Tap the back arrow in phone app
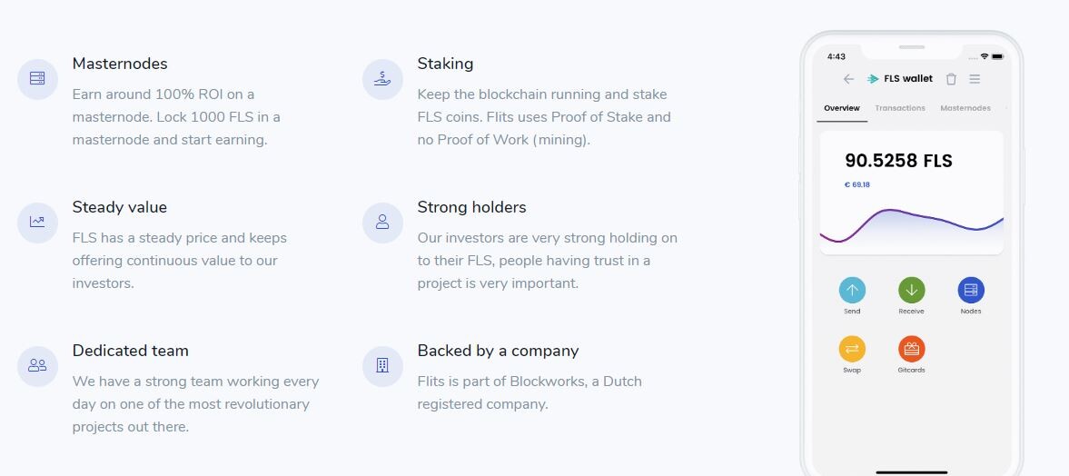 click(849, 79)
